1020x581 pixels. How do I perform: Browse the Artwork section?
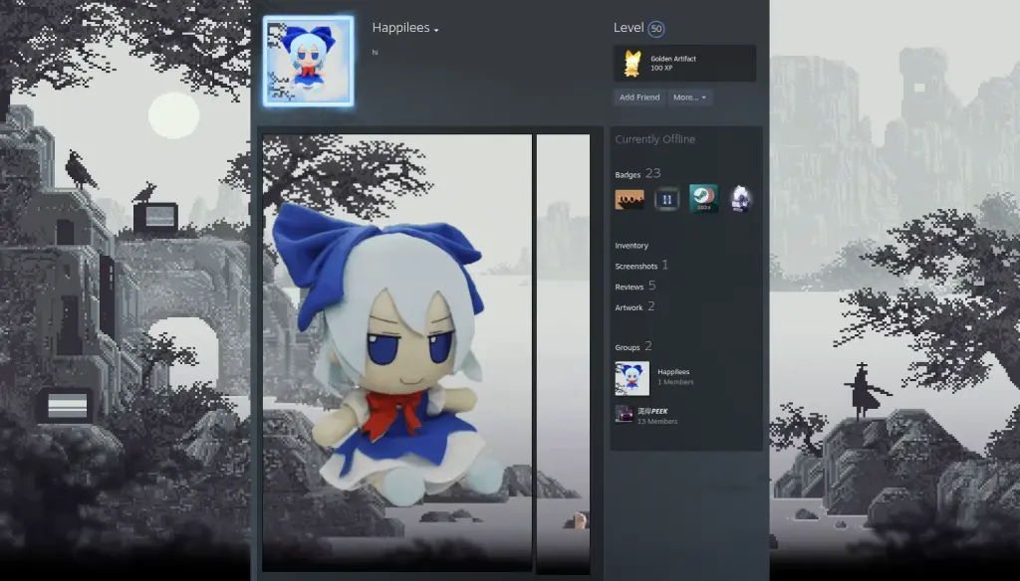tap(632, 307)
